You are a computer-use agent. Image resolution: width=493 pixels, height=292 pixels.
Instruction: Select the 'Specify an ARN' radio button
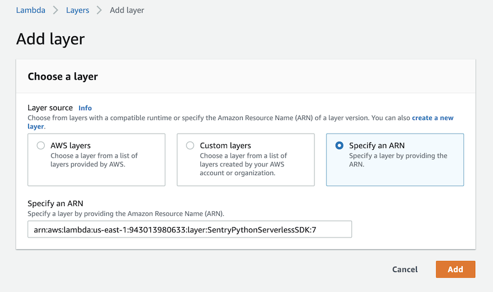[x=339, y=146]
